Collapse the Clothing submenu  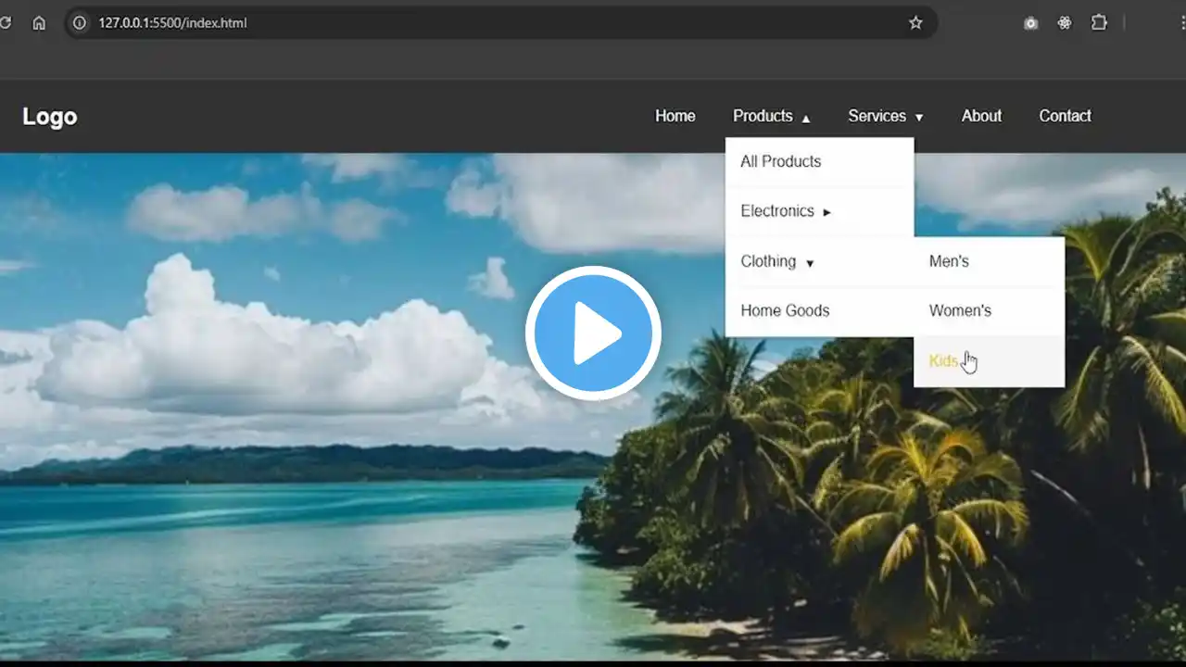776,261
